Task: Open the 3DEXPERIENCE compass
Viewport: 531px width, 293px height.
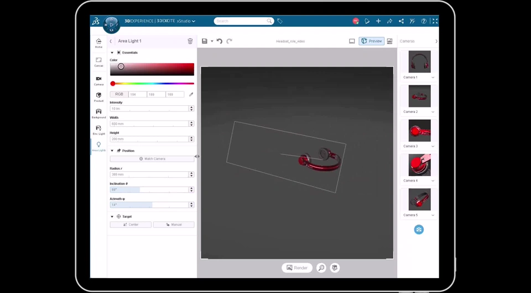Action: tap(111, 25)
